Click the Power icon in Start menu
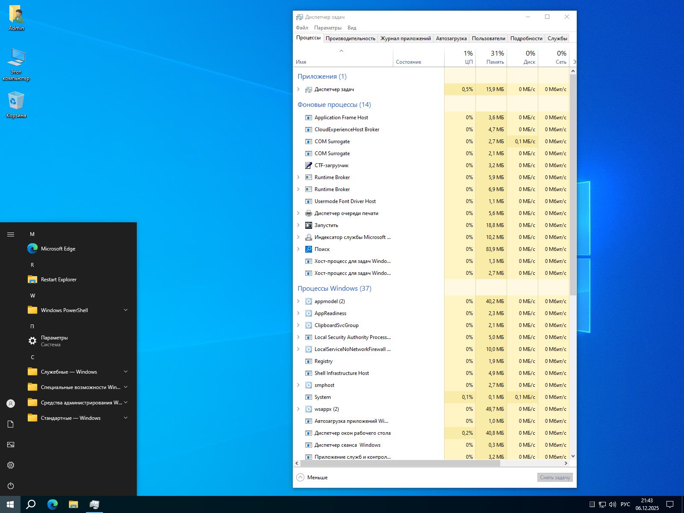This screenshot has height=513, width=684. [x=11, y=486]
